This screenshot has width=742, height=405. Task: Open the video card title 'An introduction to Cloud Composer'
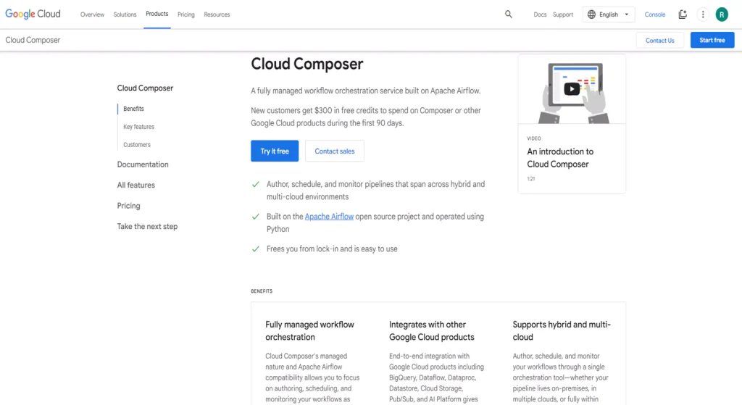[x=560, y=157]
